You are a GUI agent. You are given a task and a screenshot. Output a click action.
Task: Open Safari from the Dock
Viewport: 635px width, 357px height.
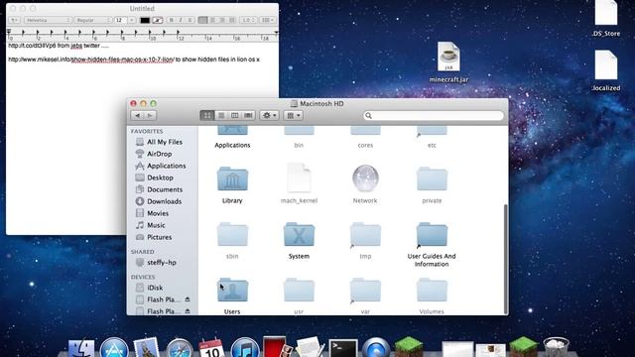(180, 348)
